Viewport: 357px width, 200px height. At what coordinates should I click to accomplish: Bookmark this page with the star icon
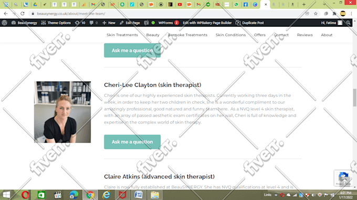tap(316, 14)
